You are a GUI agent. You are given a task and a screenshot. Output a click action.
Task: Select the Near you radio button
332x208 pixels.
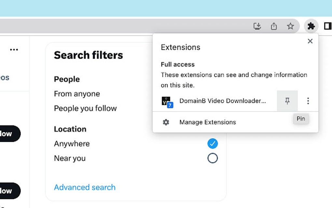[213, 158]
